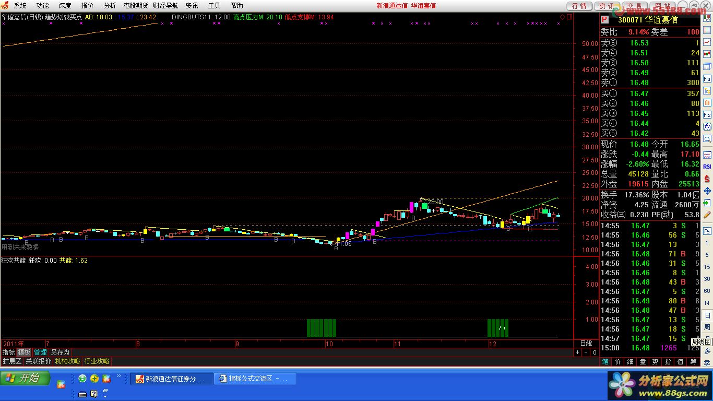This screenshot has height=401, width=713.
Task: Switch to 30-minute period
Action: click(707, 278)
